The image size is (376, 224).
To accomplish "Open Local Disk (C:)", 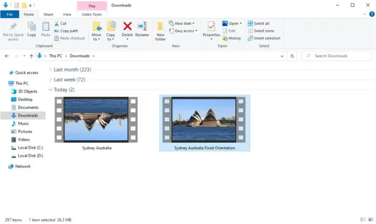I will coord(27,148).
